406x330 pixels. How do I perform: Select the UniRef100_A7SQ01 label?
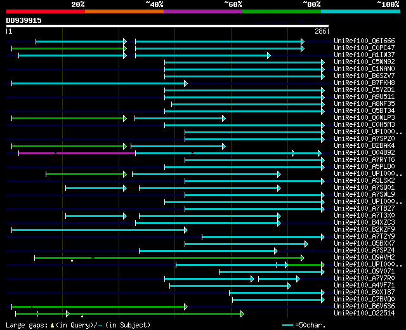(x=364, y=188)
